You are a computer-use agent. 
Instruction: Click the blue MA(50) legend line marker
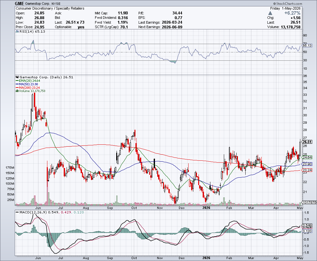17,84
